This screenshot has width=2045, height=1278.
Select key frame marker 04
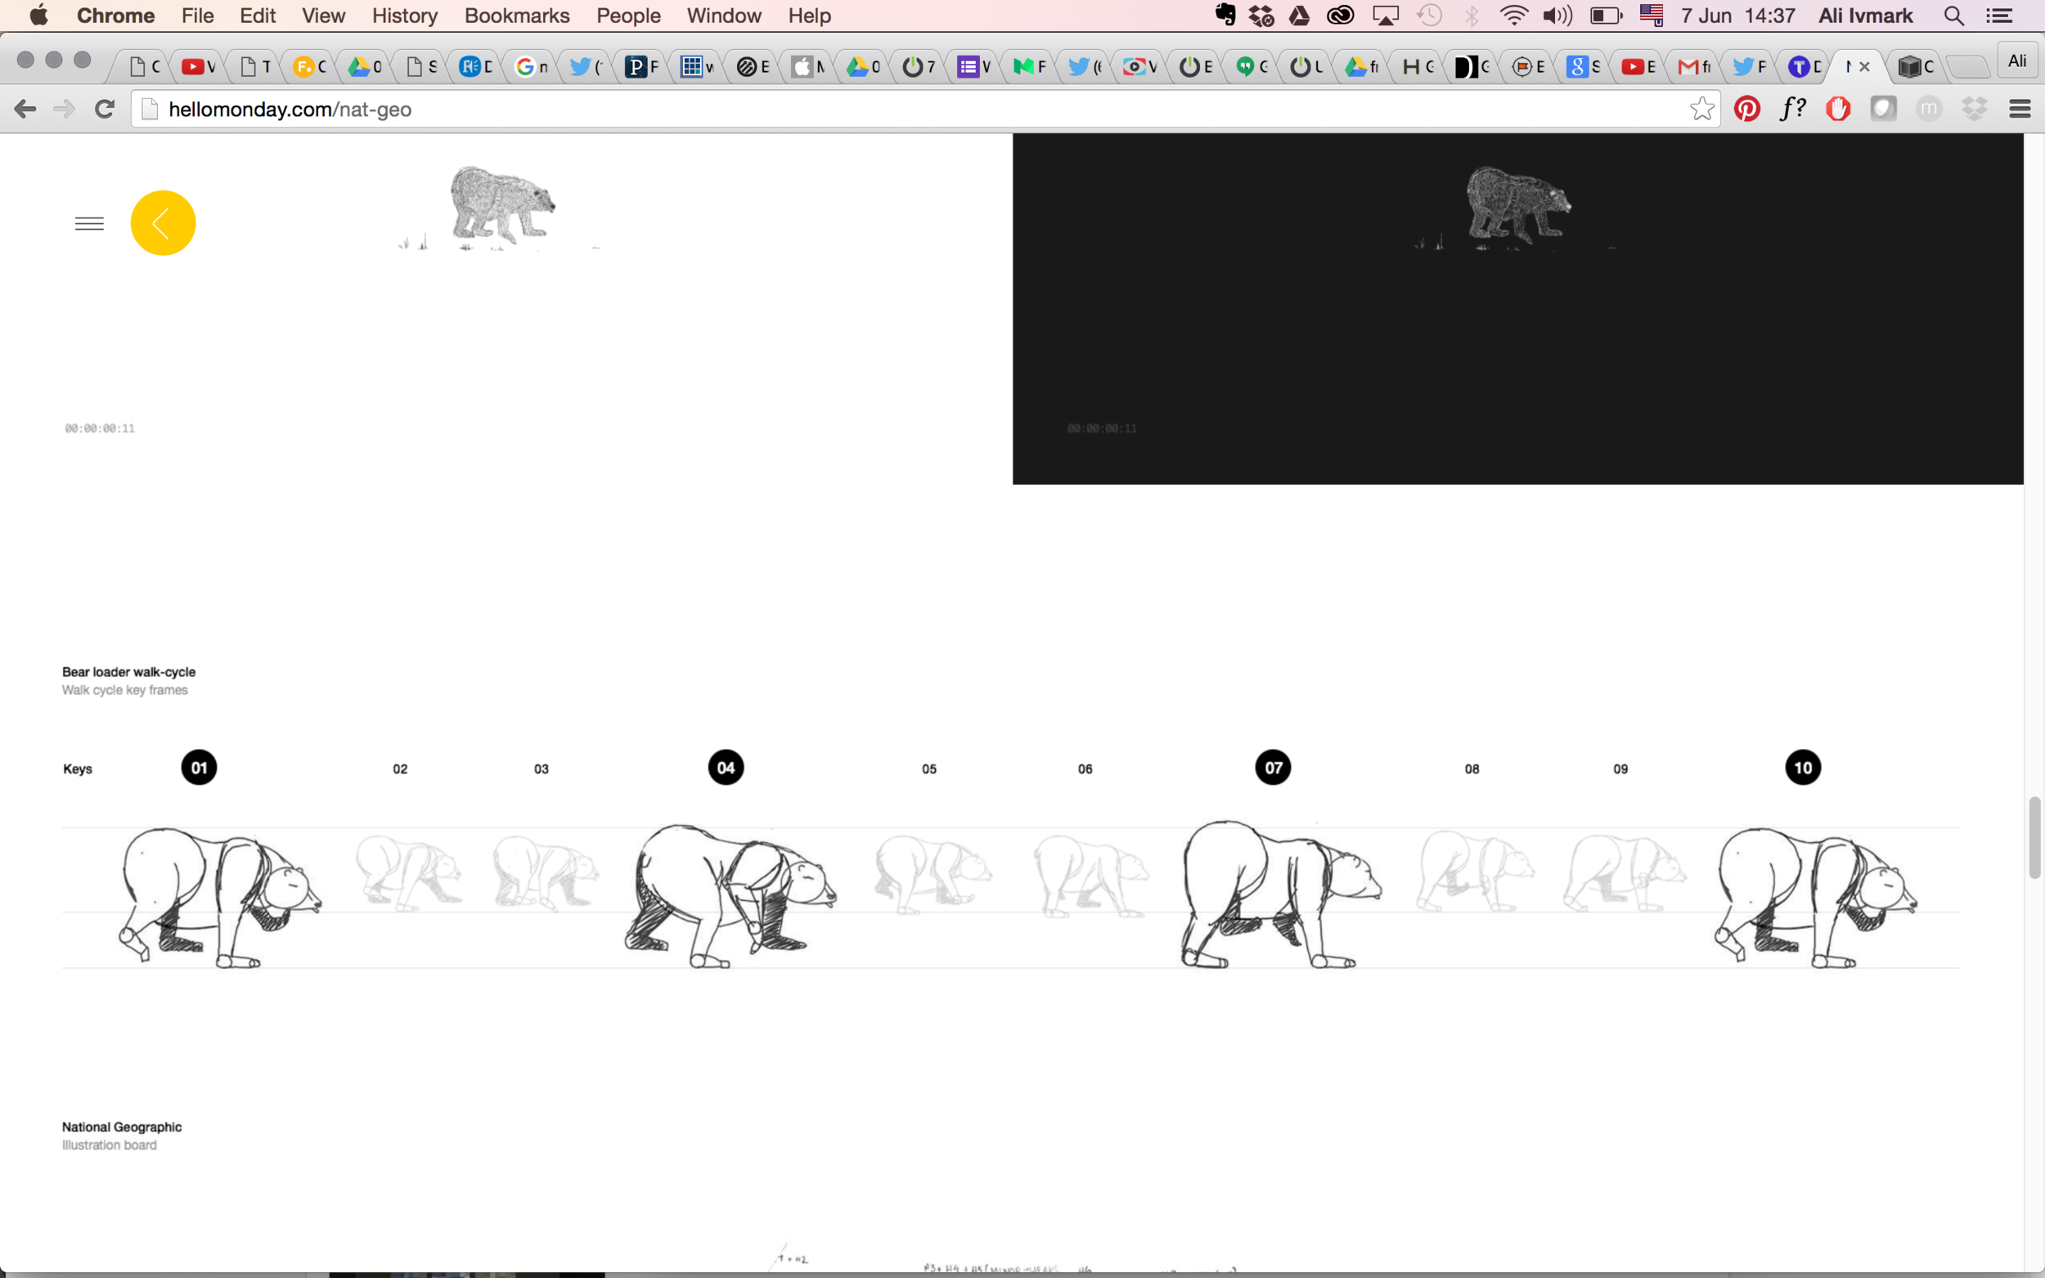pos(726,768)
